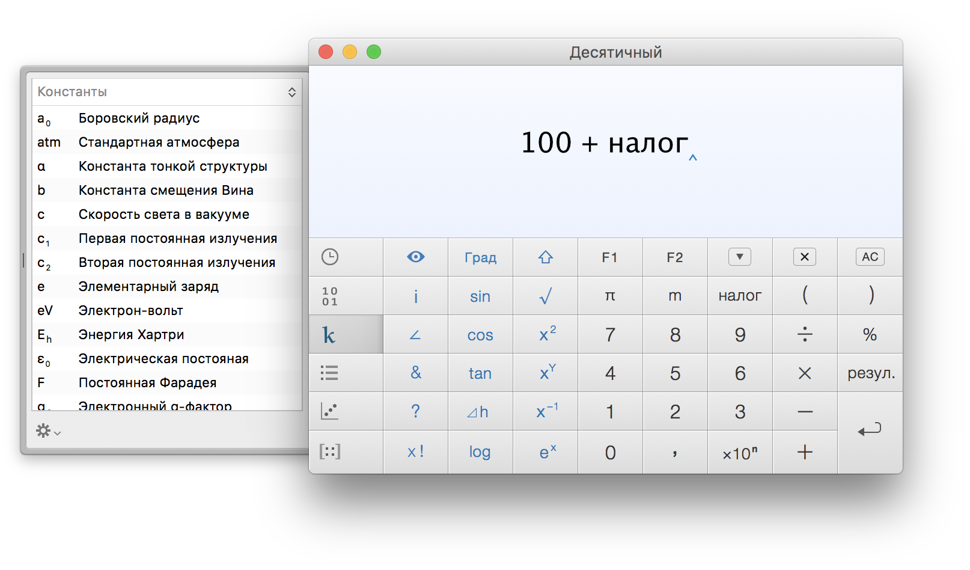Screen dimensions: 970x570
Task: Select Энергия Хартри row
Action: (167, 335)
